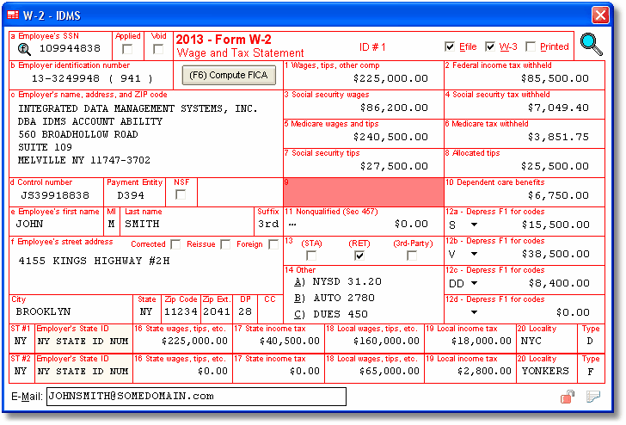Click box 14 Other line B) AUTO 2780
The image size is (626, 425).
[x=334, y=299]
